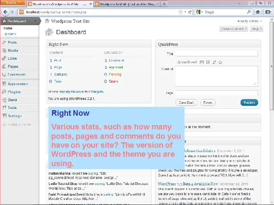Viewport: 274px width, 205px height.
Task: Focus the QuickPress Tags input field
Action: (217, 93)
